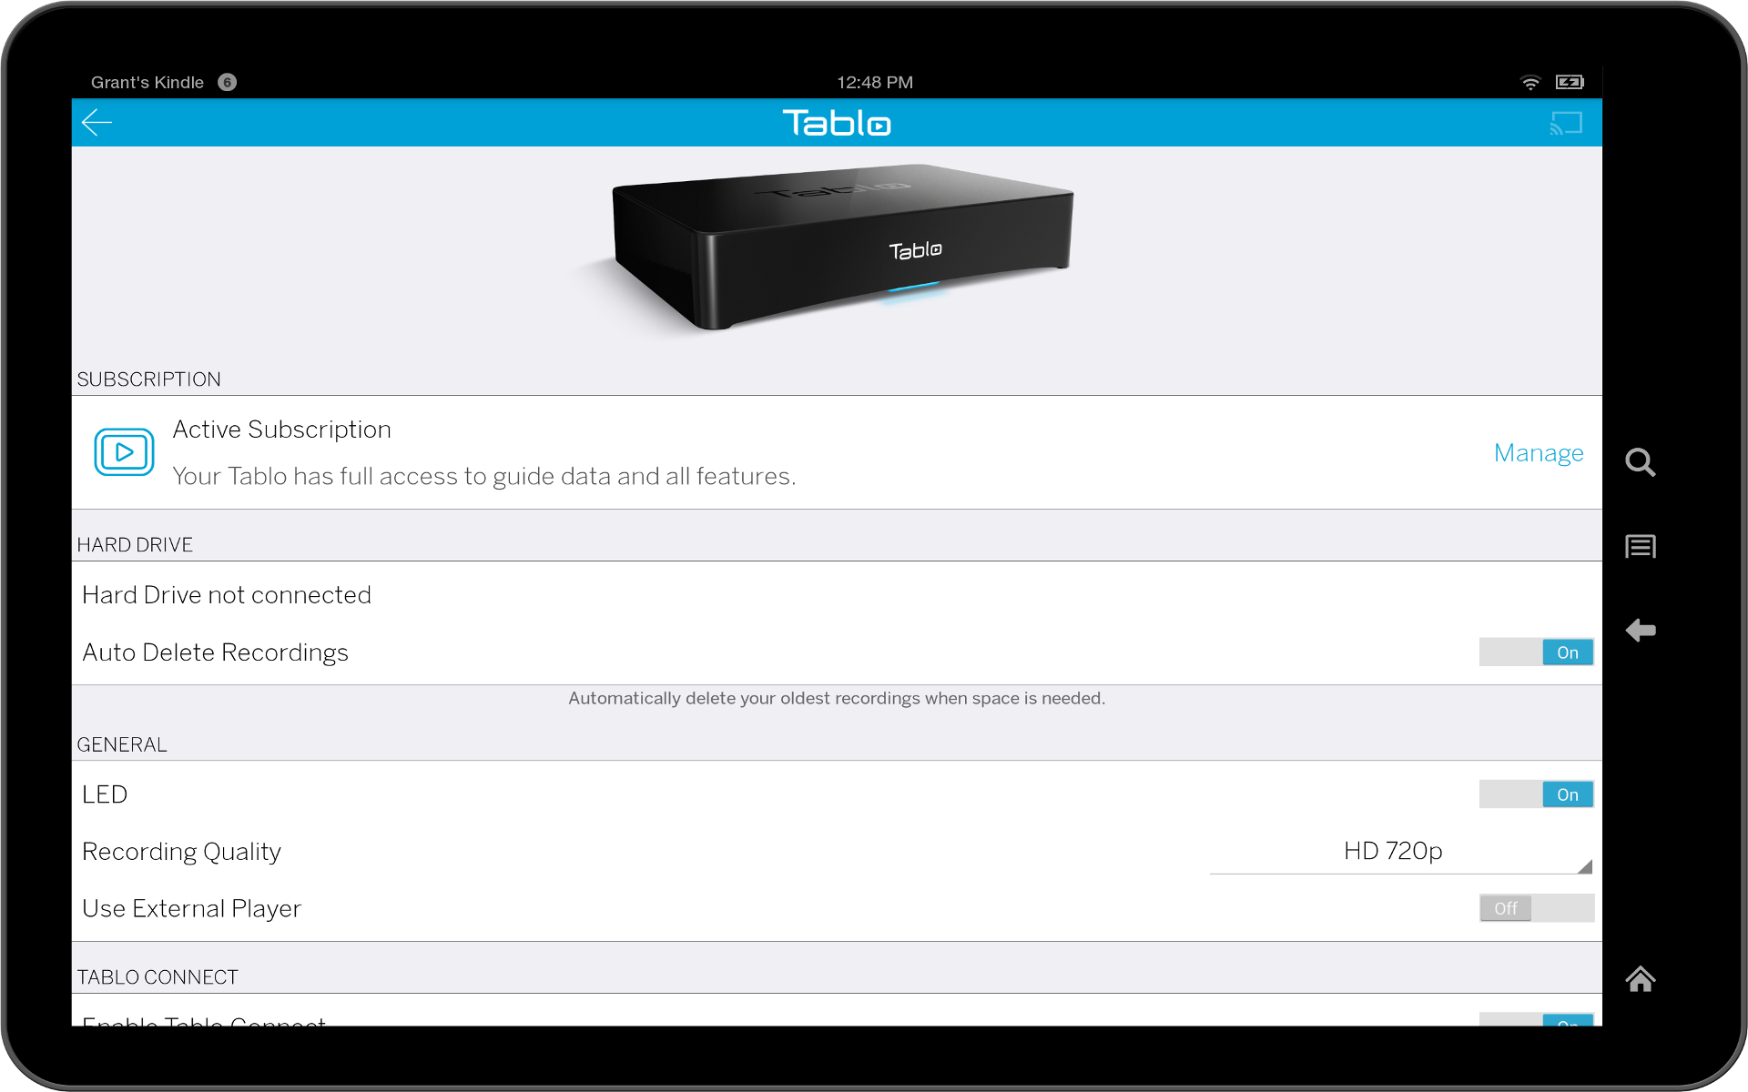
Task: Click the Recording Quality dropdown corner arrow
Action: [1585, 866]
